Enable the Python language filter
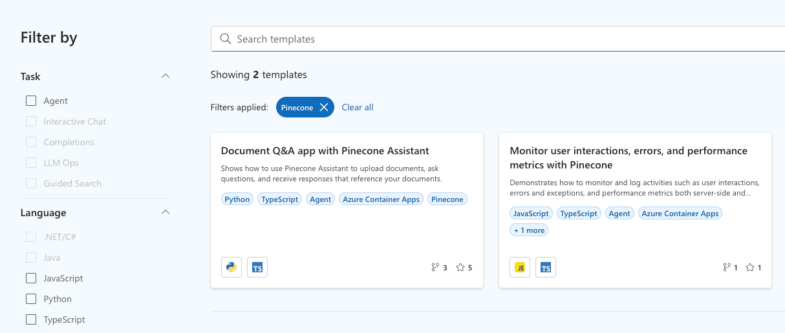 coord(31,299)
